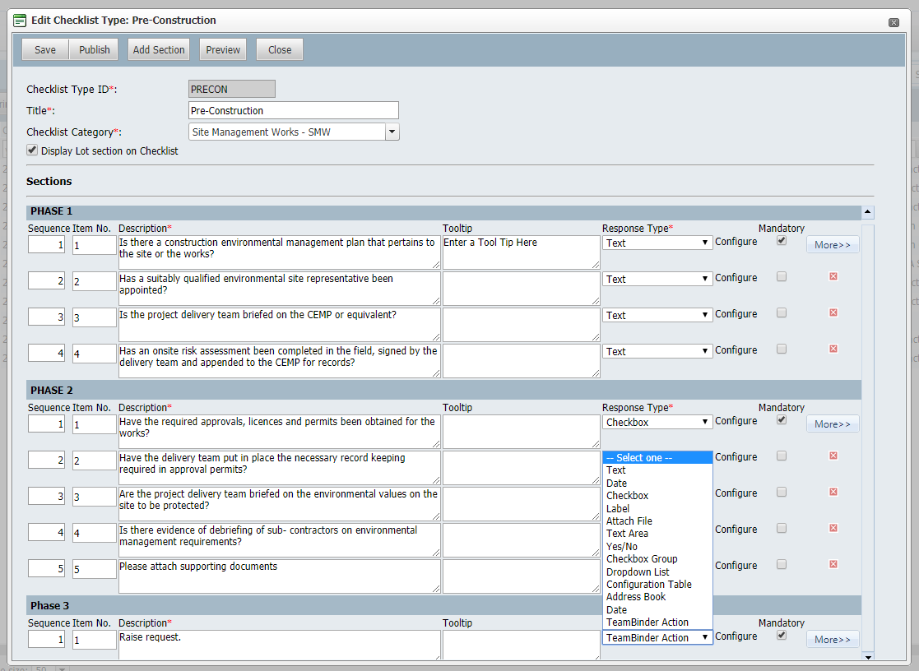Image resolution: width=919 pixels, height=671 pixels.
Task: Click red X delete icon for Phase 1 item 4
Action: coord(833,349)
